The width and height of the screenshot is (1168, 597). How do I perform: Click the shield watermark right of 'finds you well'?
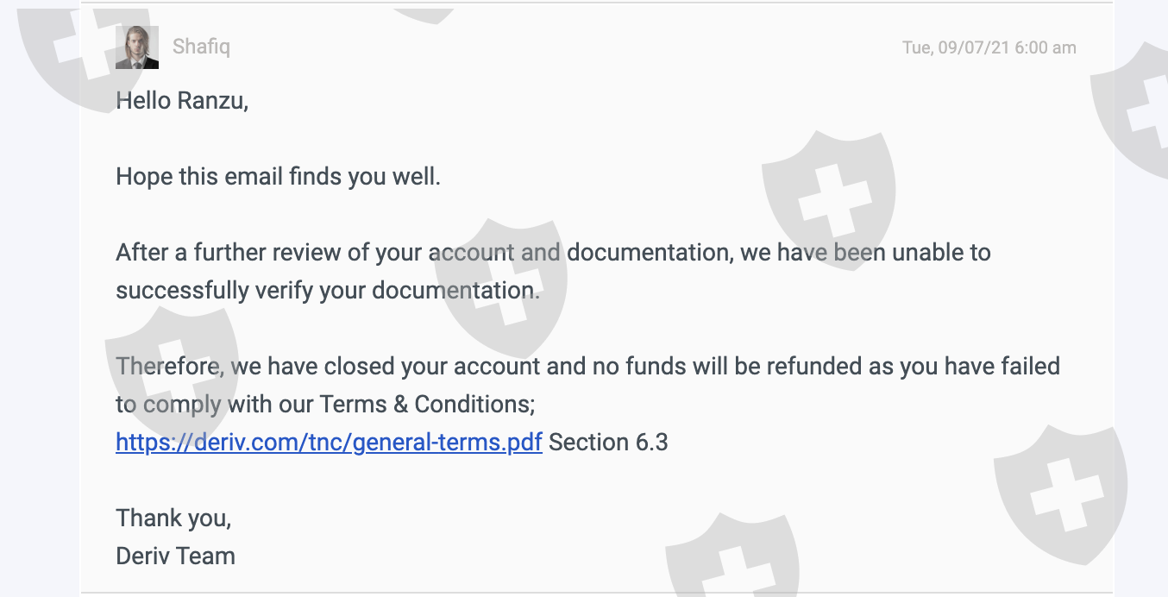(x=826, y=197)
